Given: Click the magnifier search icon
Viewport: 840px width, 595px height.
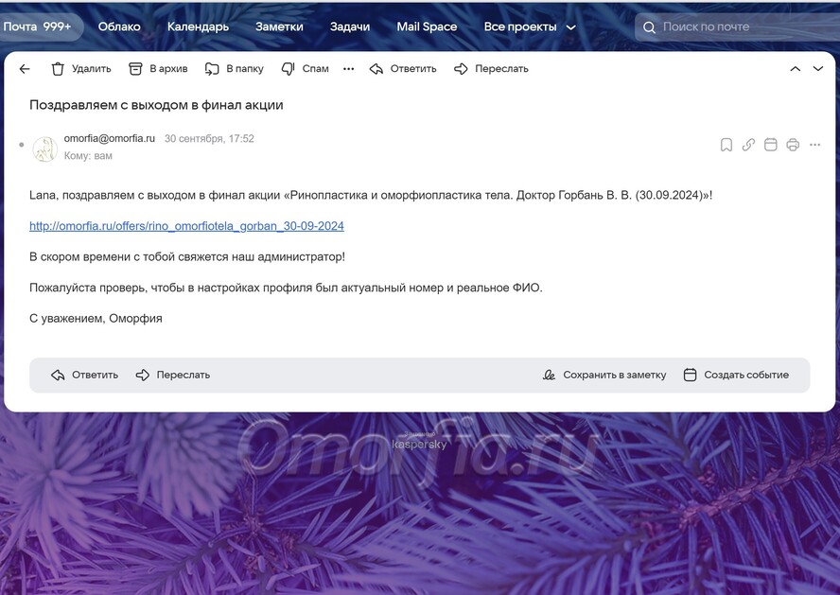Looking at the screenshot, I should (649, 27).
